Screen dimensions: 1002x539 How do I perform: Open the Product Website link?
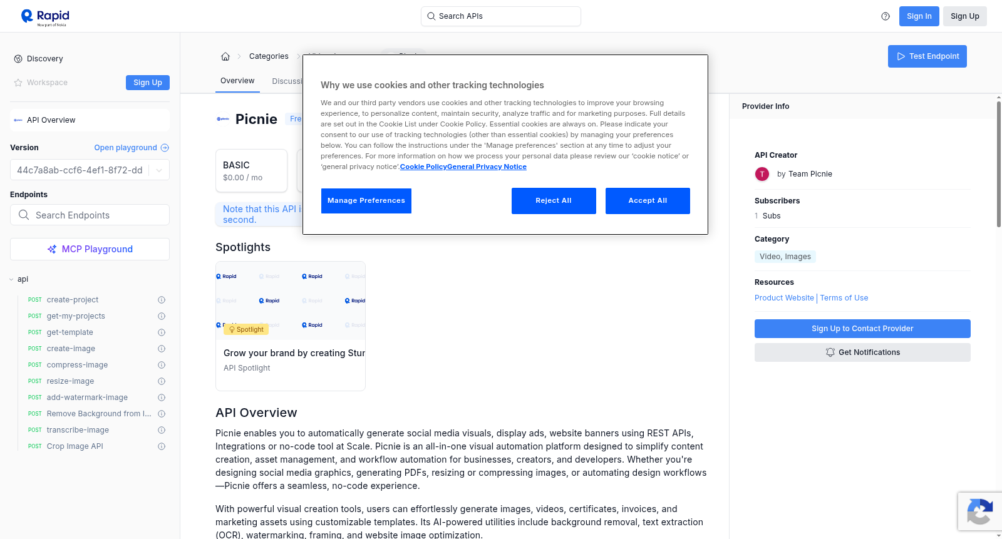[x=784, y=298]
